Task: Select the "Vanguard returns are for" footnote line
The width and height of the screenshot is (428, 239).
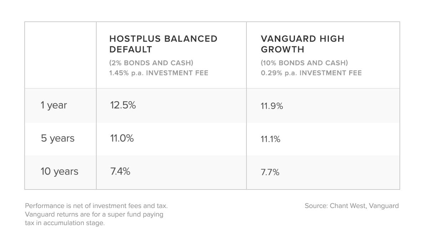Action: click(94, 214)
